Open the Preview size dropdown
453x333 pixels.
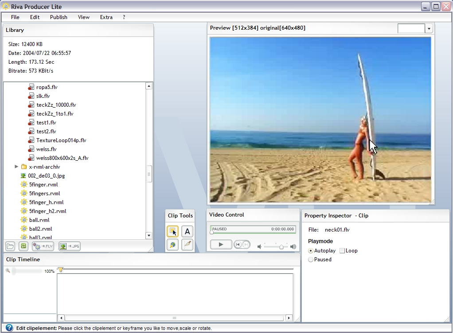tap(429, 29)
